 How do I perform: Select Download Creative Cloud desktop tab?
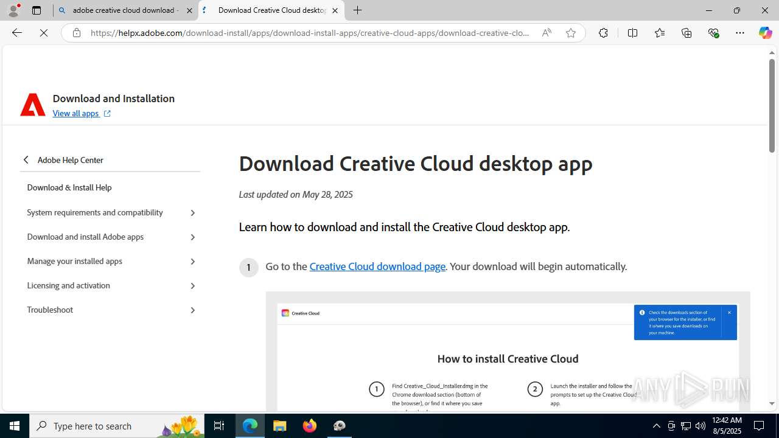(x=271, y=10)
